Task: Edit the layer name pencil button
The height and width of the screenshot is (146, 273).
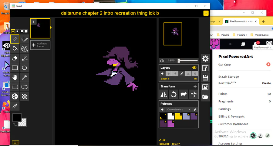Action: tap(182, 74)
